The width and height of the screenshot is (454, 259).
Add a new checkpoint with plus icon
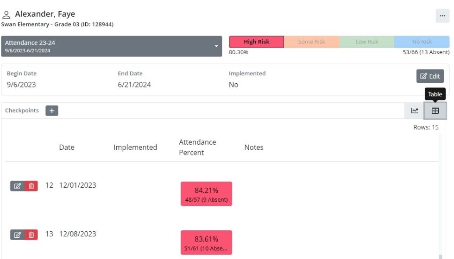tap(52, 111)
